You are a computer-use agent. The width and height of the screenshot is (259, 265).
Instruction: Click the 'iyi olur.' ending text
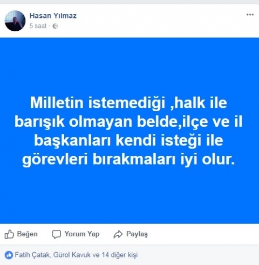pos(208,160)
